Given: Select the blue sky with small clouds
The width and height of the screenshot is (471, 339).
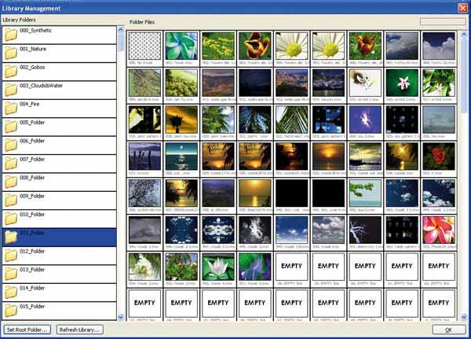Looking at the screenshot, I should 292,230.
